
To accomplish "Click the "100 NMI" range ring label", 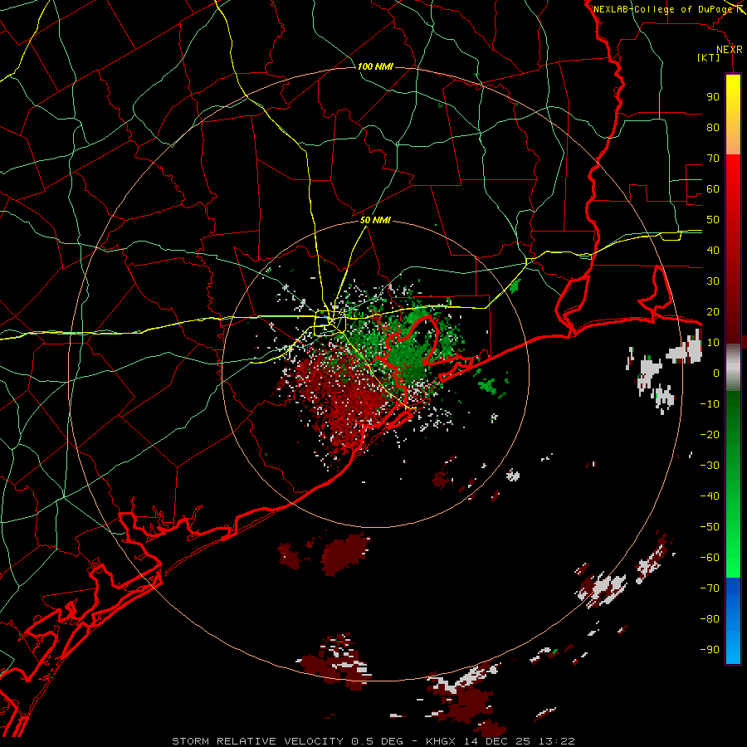I will tap(375, 66).
